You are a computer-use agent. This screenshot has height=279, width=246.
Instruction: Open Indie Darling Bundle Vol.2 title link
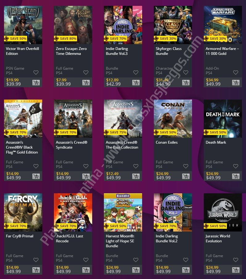(167, 238)
